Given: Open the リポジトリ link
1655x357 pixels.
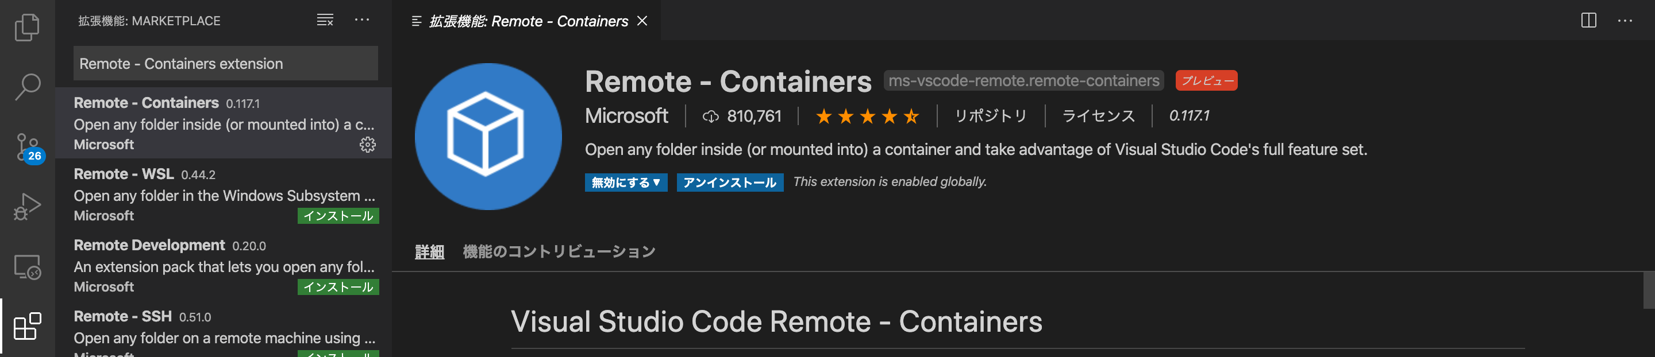Looking at the screenshot, I should (990, 115).
